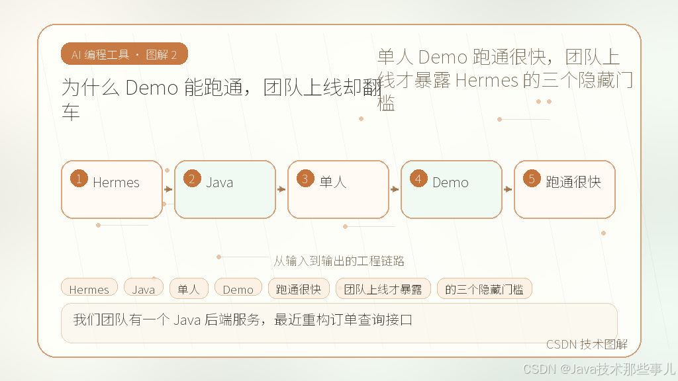Select the step 1 Hermes card
678x381 pixels.
[x=111, y=189]
